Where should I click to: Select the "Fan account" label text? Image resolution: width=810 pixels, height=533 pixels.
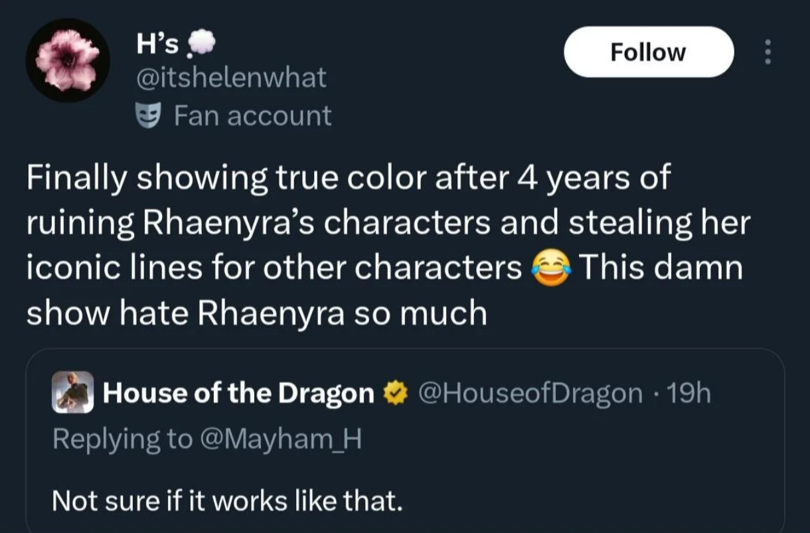tap(252, 115)
